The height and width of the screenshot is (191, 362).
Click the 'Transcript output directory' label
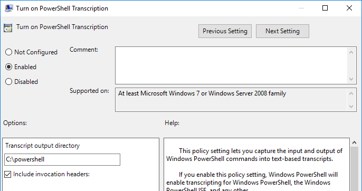point(42,146)
